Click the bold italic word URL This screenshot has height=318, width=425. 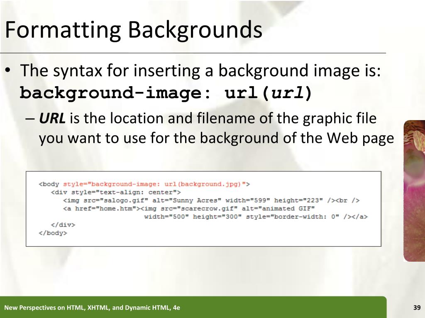tap(52, 118)
